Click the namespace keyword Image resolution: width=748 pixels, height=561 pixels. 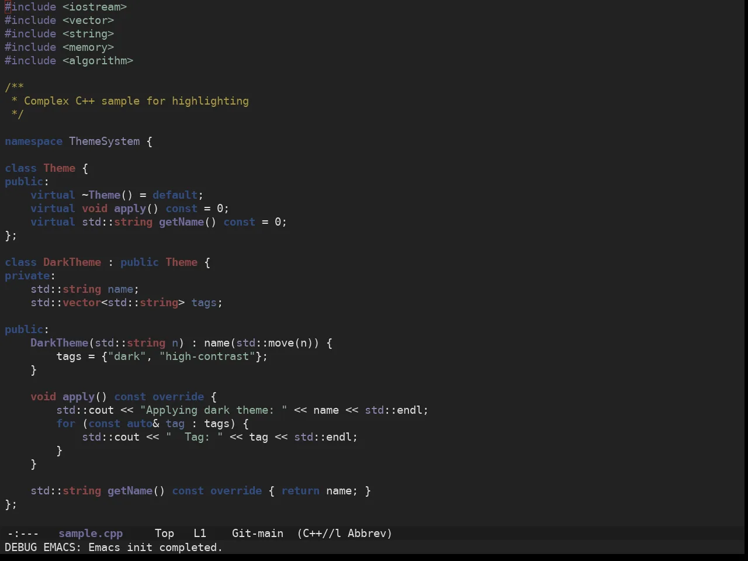coord(33,141)
